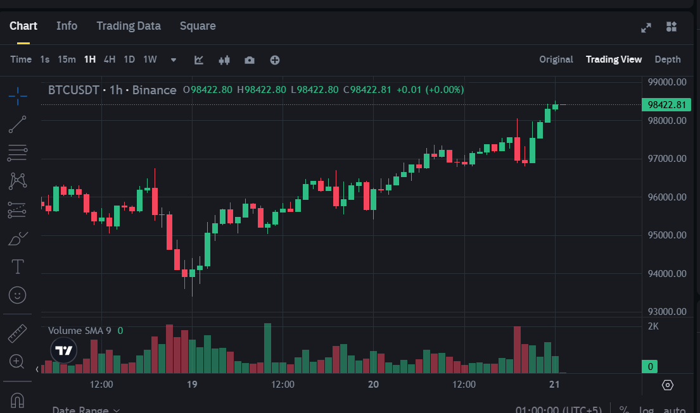
Task: Open the emoji icons tool
Action: tap(17, 295)
